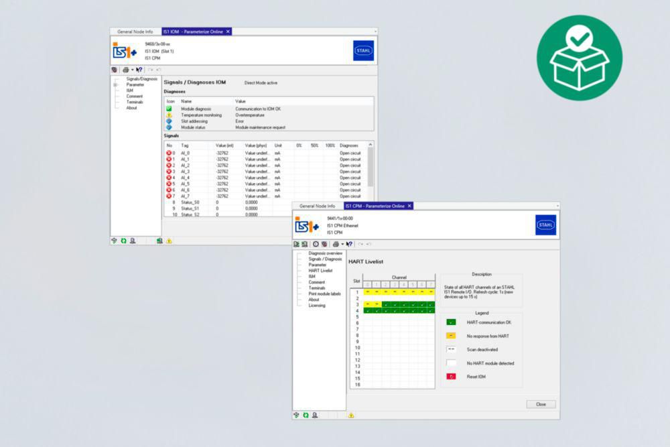Click the IS1+ logo in IOM window
Screen dimensions: 670x447
tap(125, 51)
